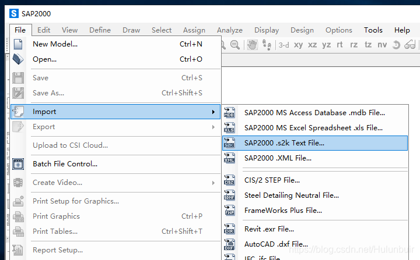This screenshot has height=260, width=420.
Task: Switch to xy plane view
Action: (299, 45)
